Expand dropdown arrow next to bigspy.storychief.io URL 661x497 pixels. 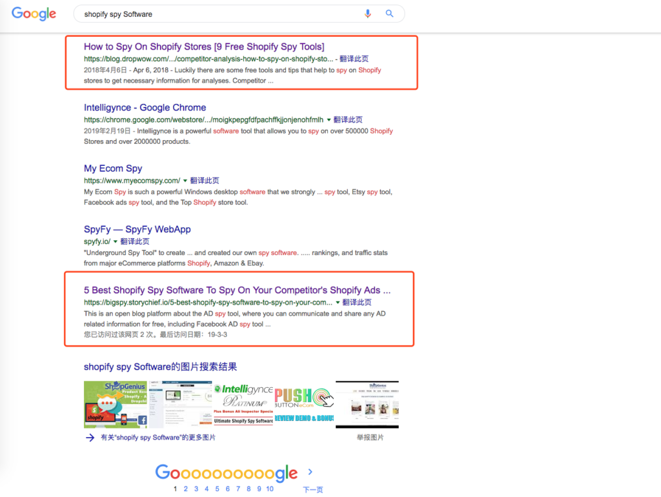338,302
